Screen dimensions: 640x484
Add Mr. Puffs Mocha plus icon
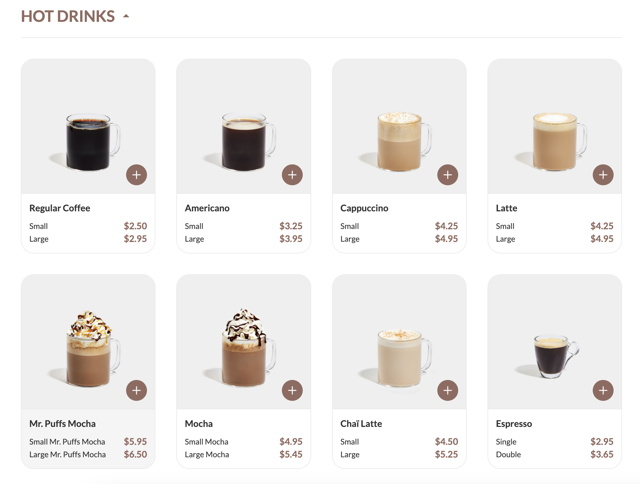(x=137, y=390)
